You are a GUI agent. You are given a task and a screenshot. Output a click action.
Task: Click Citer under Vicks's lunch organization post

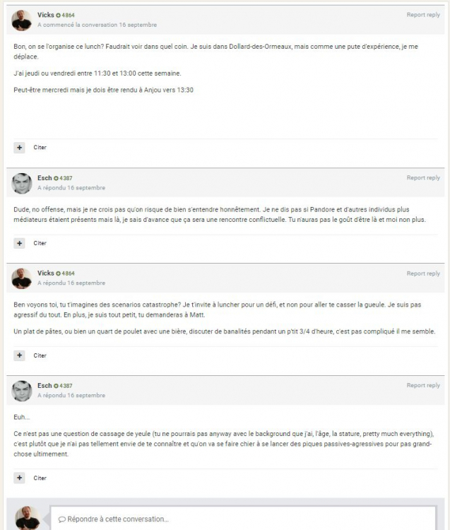click(x=40, y=148)
